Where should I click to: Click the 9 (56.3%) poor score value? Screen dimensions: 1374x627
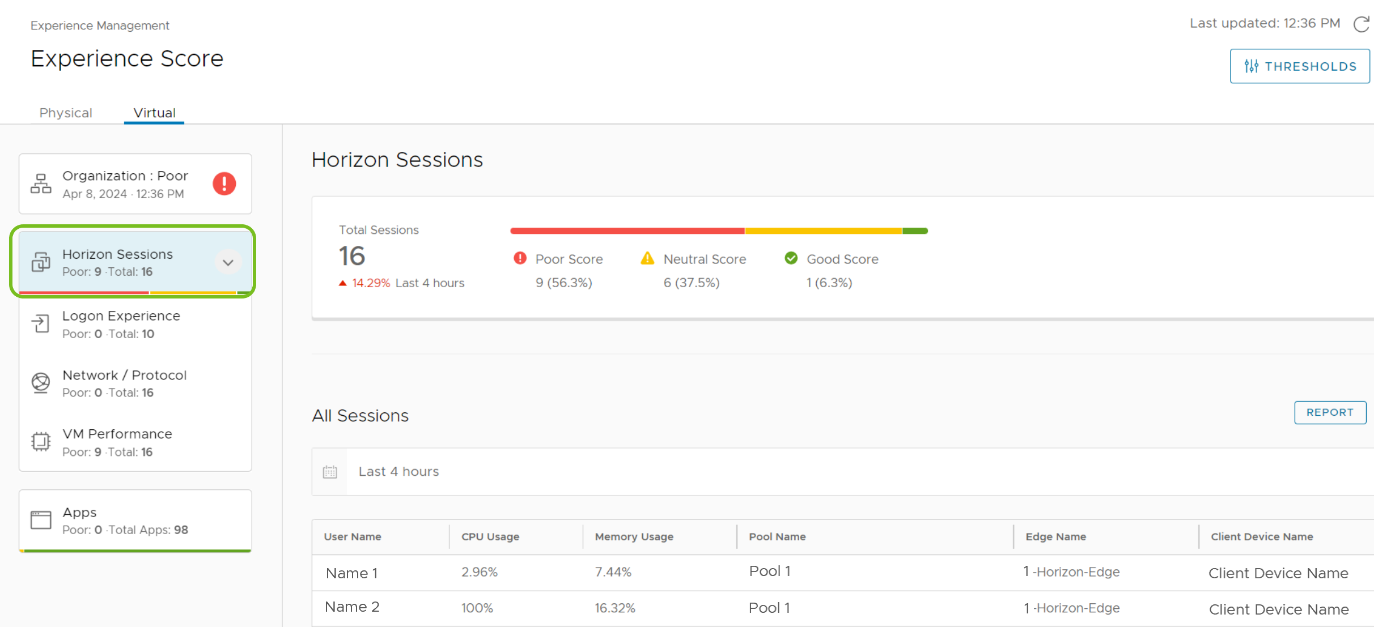click(x=563, y=283)
